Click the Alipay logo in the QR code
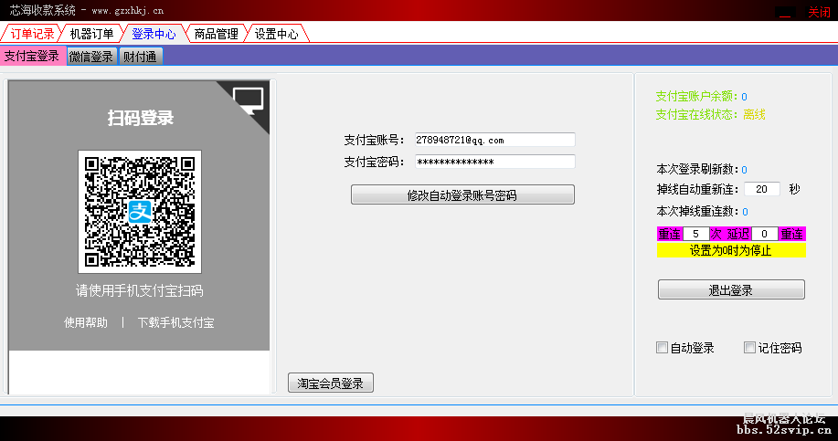838x441 pixels. coord(140,212)
